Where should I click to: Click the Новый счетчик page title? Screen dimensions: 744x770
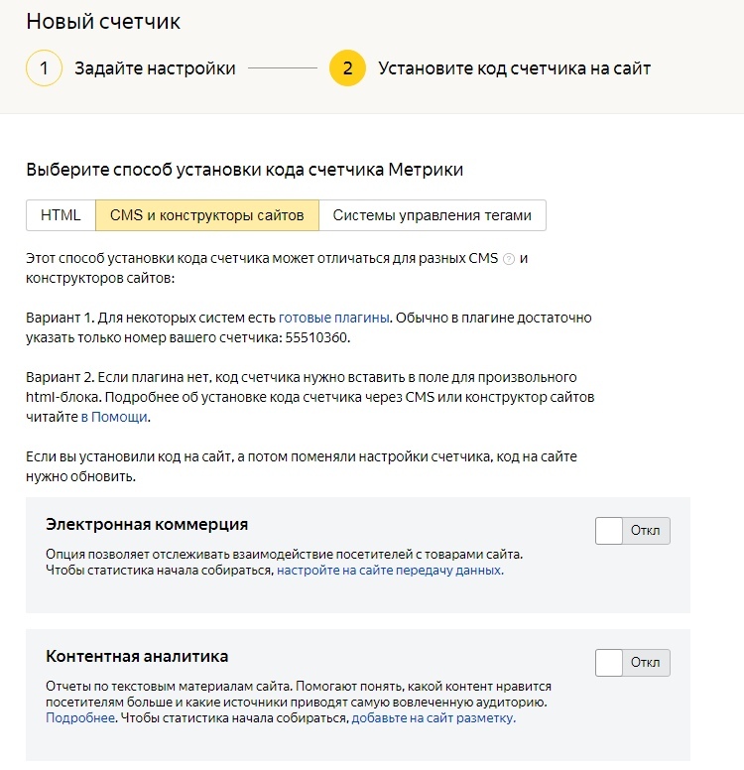tap(103, 21)
